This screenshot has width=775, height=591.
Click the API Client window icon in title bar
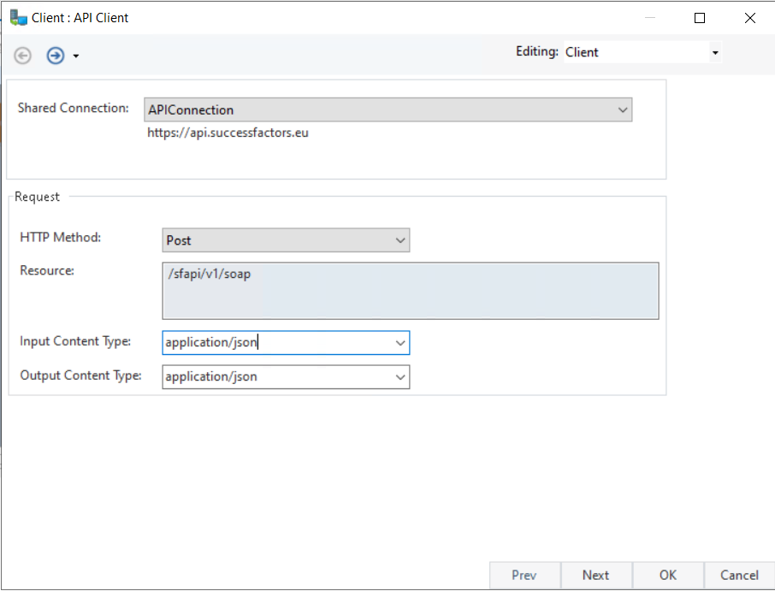click(17, 17)
